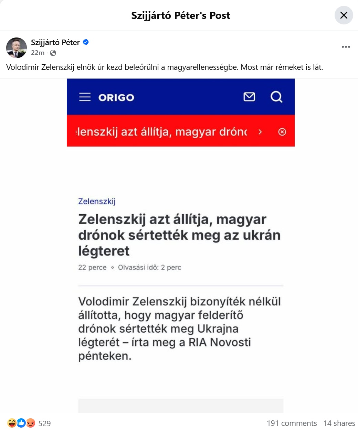Close the post dialog with the X button

tap(344, 15)
